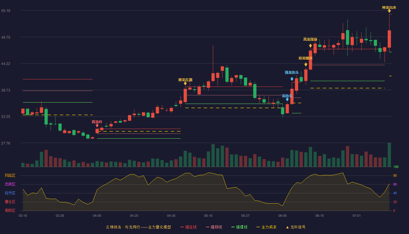Click the 04-30 date axis label

tap(171, 216)
